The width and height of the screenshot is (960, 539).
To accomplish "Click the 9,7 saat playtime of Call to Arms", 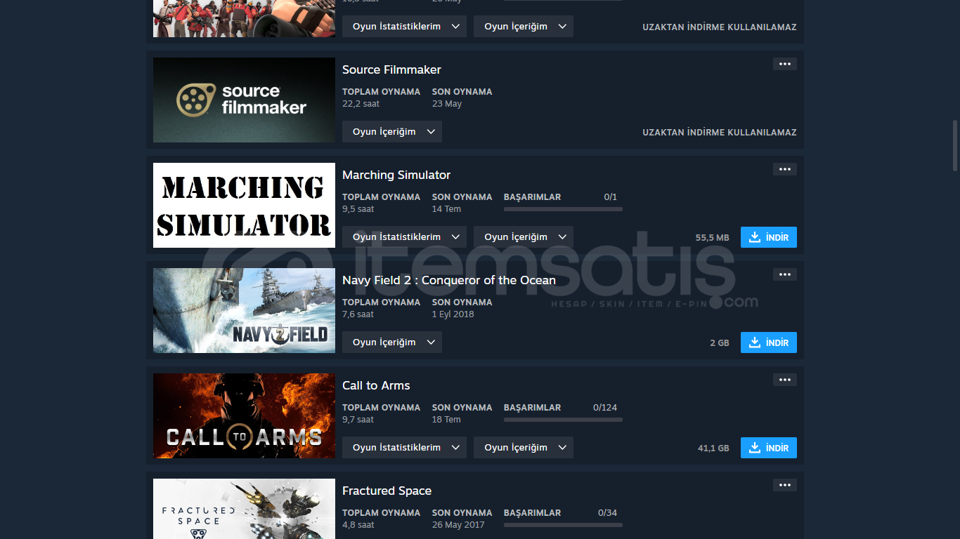I will [358, 420].
